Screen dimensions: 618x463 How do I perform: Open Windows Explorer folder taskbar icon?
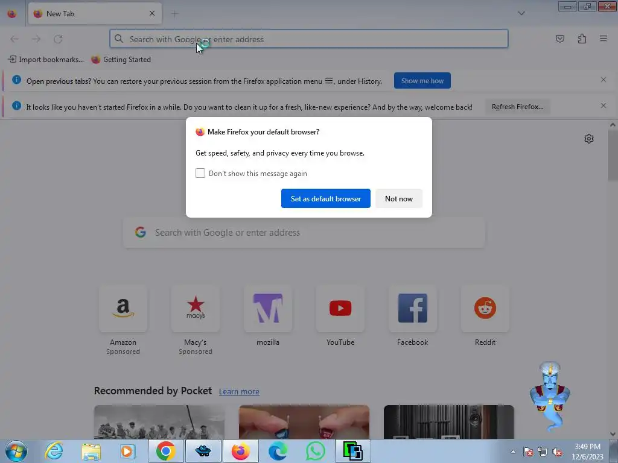click(91, 451)
